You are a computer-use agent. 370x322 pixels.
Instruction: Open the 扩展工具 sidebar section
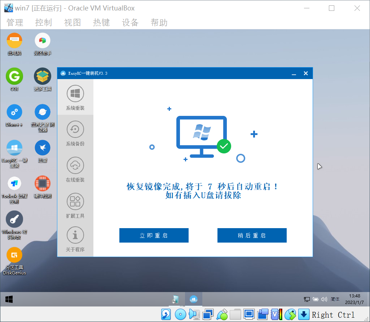[x=75, y=205]
